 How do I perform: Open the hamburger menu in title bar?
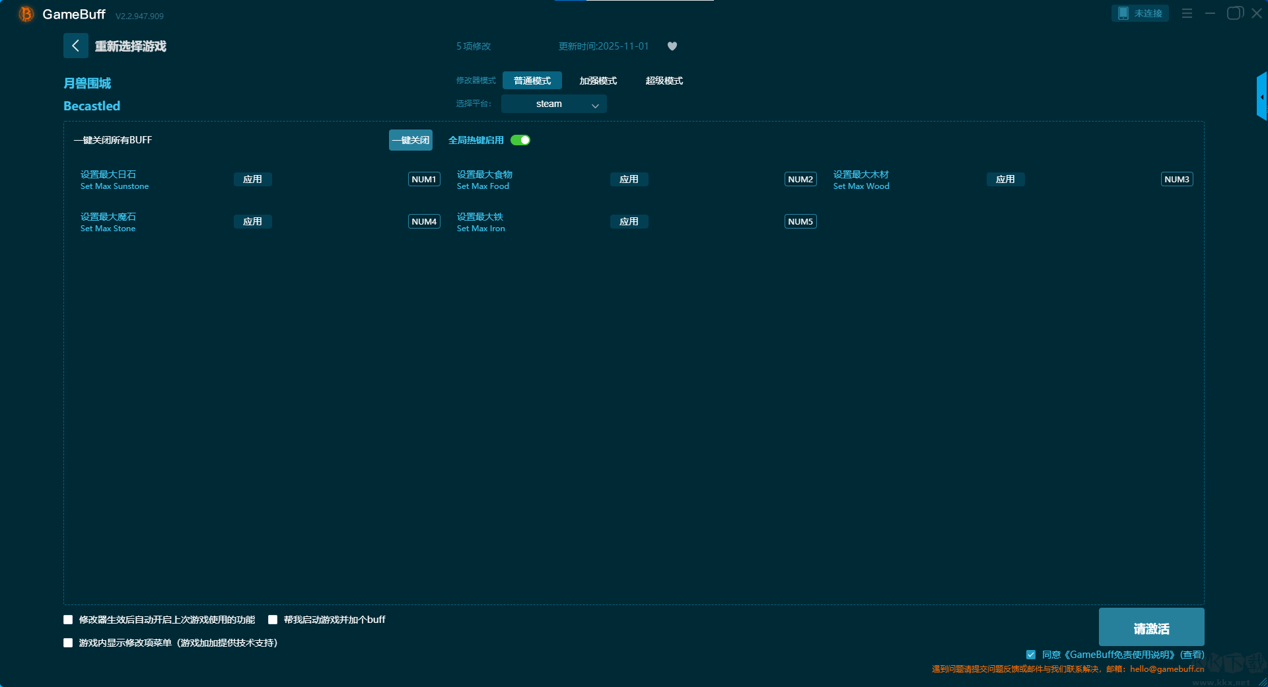[x=1187, y=13]
